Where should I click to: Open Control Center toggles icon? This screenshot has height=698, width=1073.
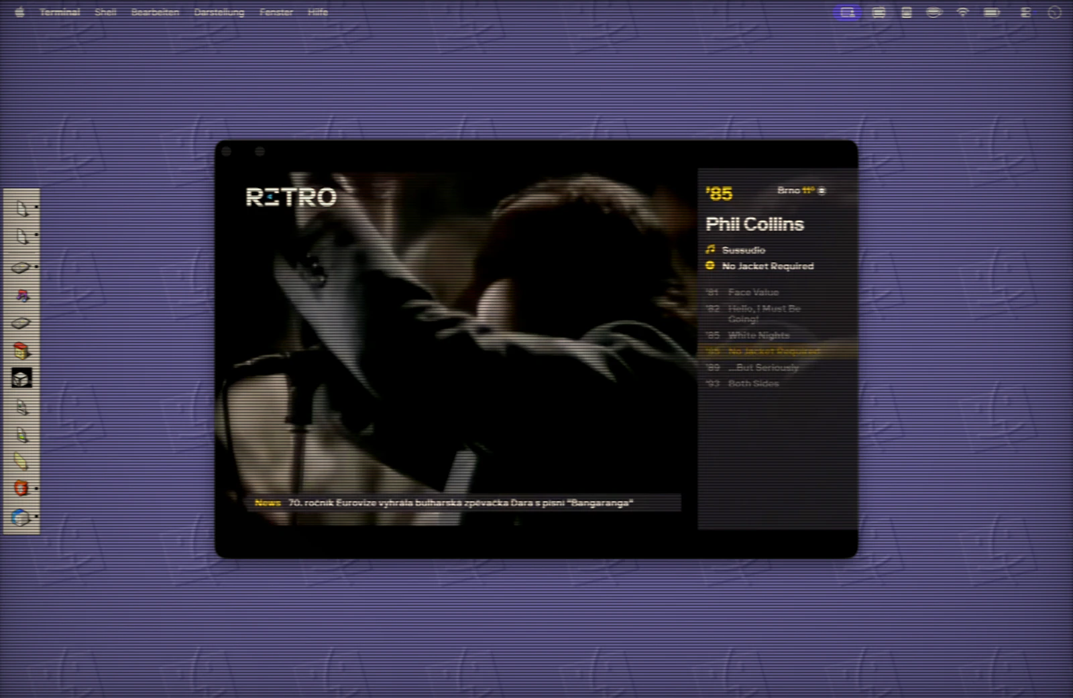1025,12
